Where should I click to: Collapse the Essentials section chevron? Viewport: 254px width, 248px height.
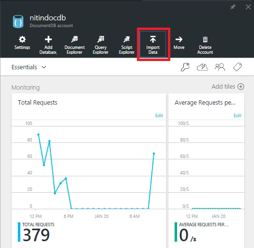coord(44,67)
